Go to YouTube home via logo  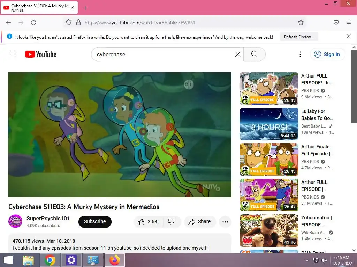pyautogui.click(x=41, y=54)
